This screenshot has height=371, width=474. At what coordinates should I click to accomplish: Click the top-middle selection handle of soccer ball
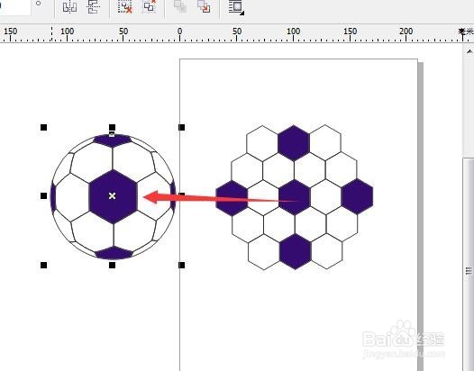pyautogui.click(x=112, y=128)
